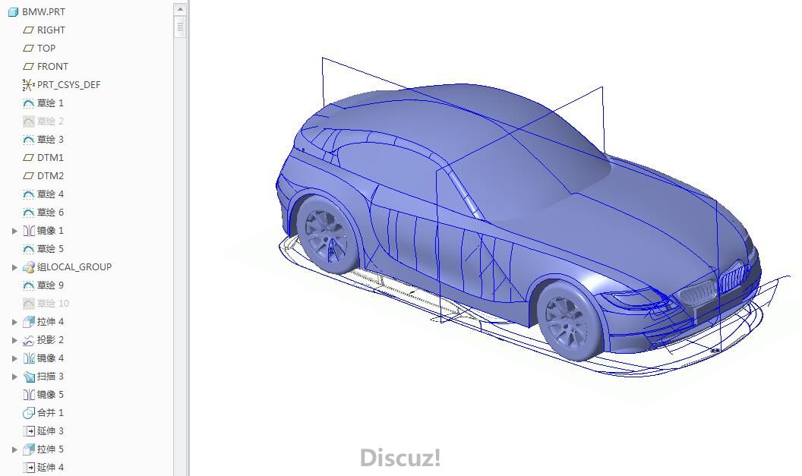The image size is (802, 476).
Task: Select the 草绘 3 label
Action: pyautogui.click(x=50, y=140)
